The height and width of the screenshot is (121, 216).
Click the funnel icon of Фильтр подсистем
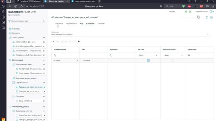[x=9, y=21]
